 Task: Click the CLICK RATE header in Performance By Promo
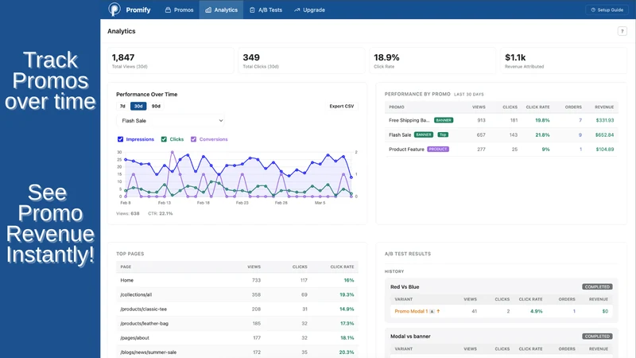pos(537,107)
